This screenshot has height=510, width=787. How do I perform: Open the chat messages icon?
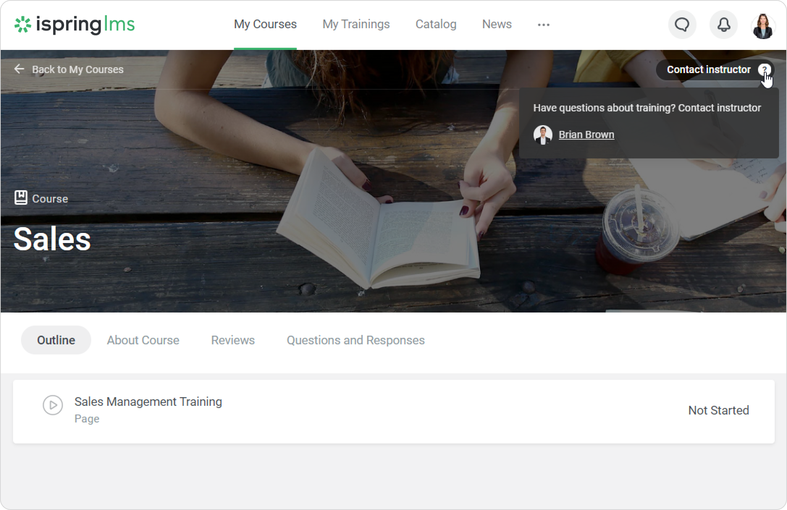click(x=682, y=25)
